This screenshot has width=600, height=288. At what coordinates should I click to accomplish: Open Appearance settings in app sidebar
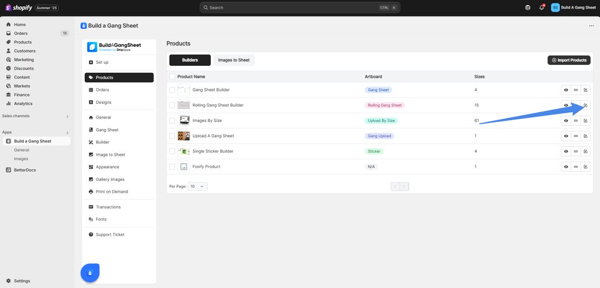coord(119,167)
